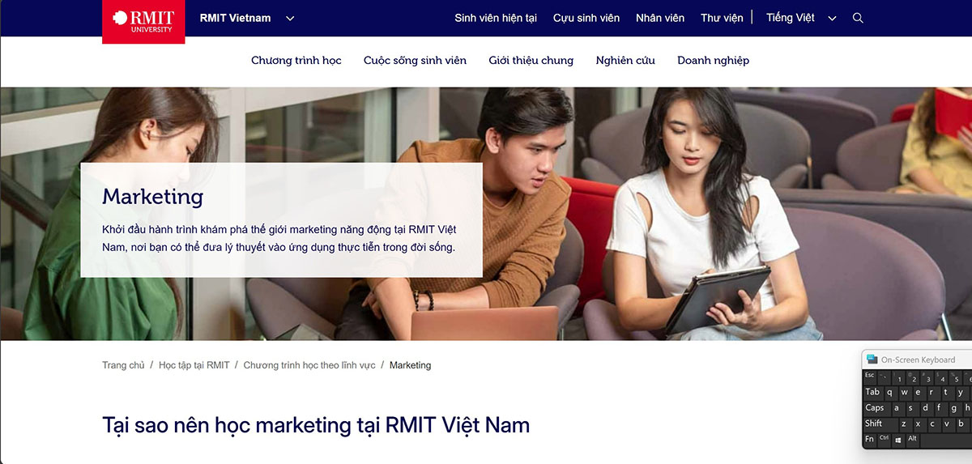Tap the x key on On-Screen Keyboard
Image resolution: width=972 pixels, height=464 pixels.
(x=920, y=425)
